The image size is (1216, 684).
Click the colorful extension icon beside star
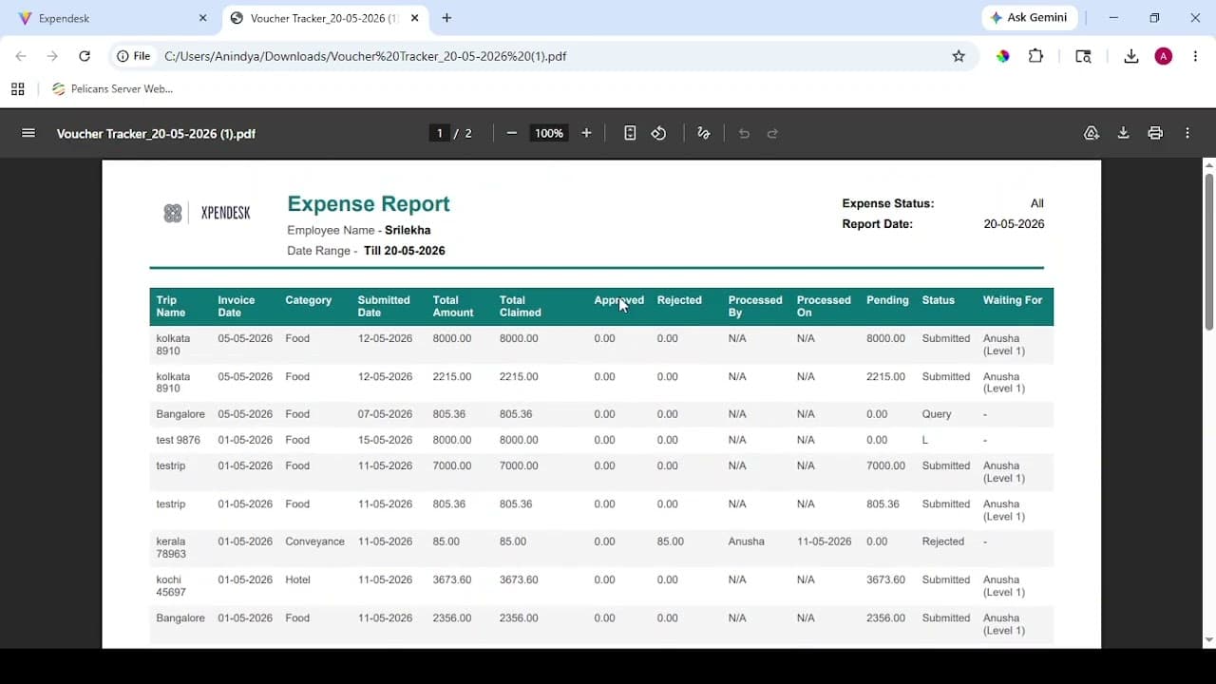click(1002, 56)
